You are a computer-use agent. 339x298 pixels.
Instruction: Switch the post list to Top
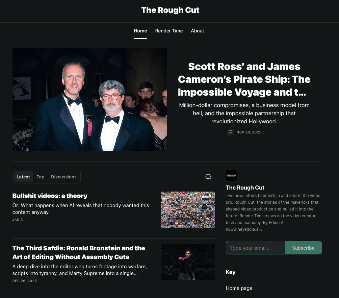point(40,177)
